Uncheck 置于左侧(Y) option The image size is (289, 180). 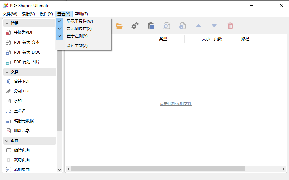pos(83,36)
